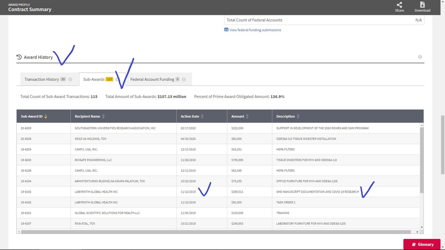This screenshot has height=250, width=445.
Task: Click GLOBAL SCIENTIFIC SOLUTIONS FOR HEALTH LLC
Action: click(x=107, y=213)
